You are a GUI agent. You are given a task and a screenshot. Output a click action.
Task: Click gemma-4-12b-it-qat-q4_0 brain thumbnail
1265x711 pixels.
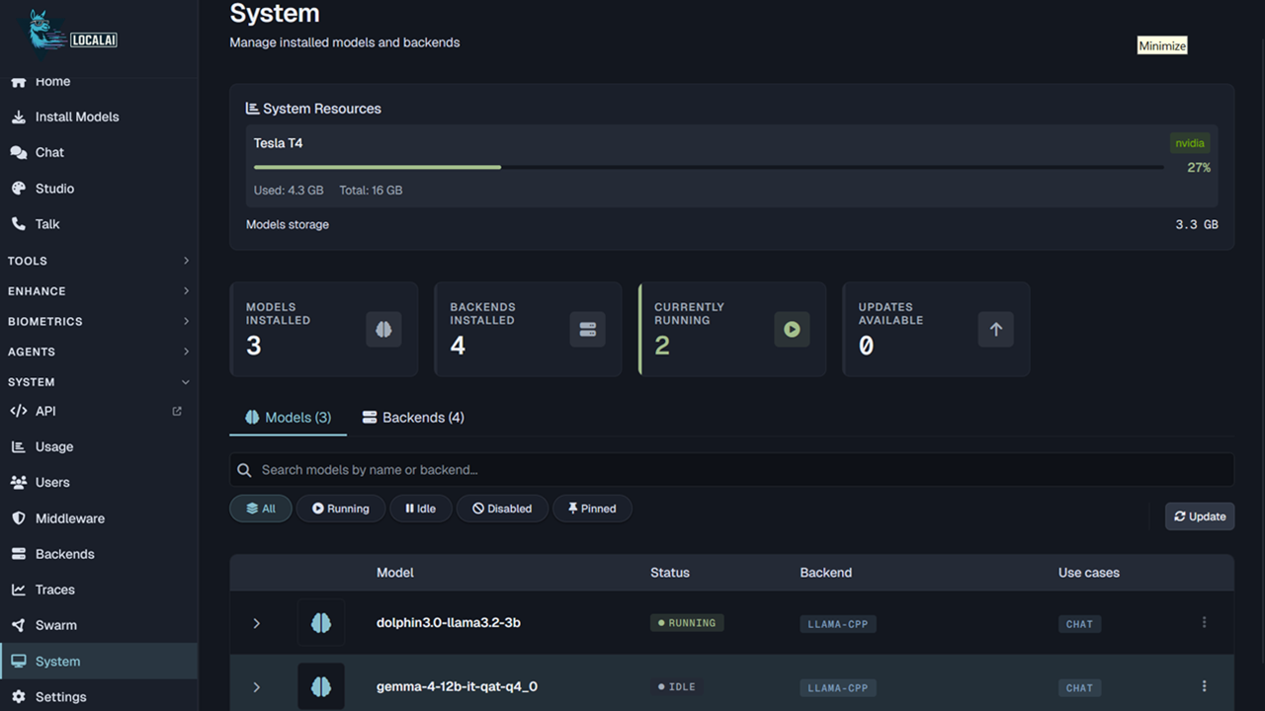321,686
